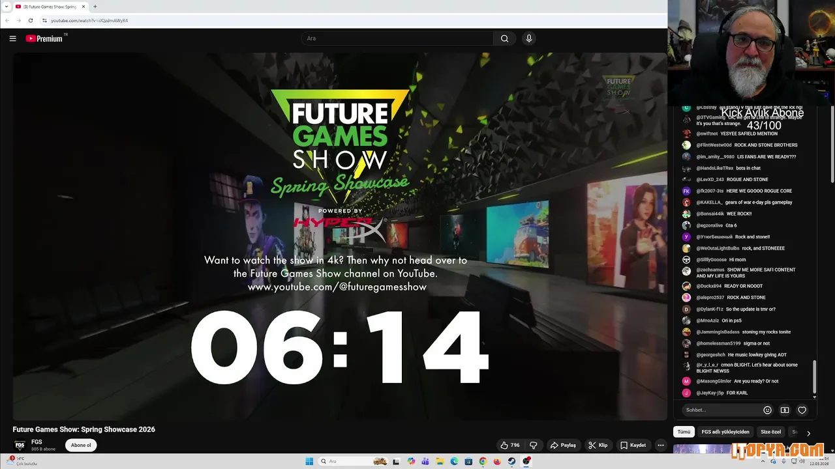Screen dimensions: 835x469
Task: Start voice search with microphone icon
Action: (529, 38)
